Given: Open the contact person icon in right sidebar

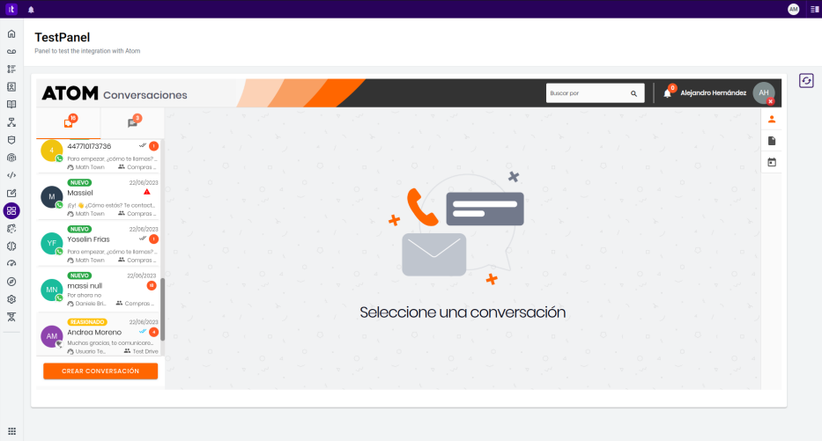Looking at the screenshot, I should pyautogui.click(x=772, y=120).
